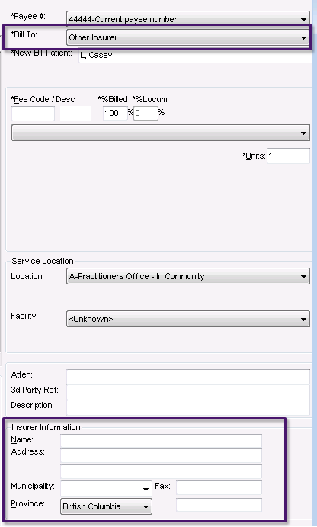Open the Service Location dropdown

point(187,276)
